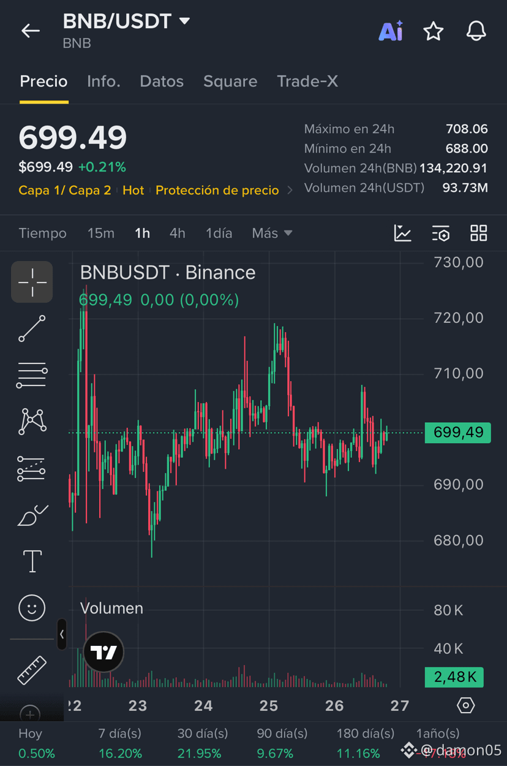
Task: Select the ruler measure tool
Action: tap(32, 670)
